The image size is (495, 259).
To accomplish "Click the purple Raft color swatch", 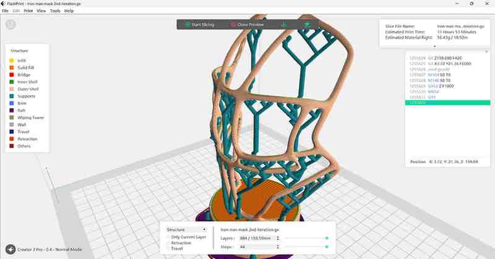I will [12, 111].
